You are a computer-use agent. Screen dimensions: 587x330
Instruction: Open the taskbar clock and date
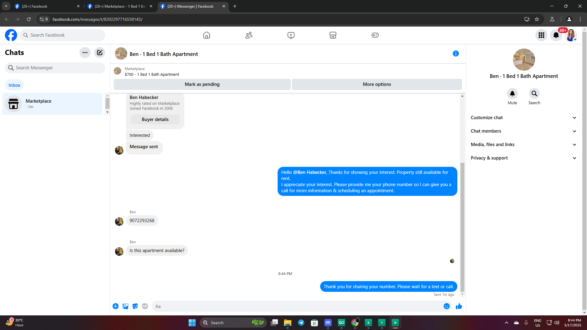[573, 323]
